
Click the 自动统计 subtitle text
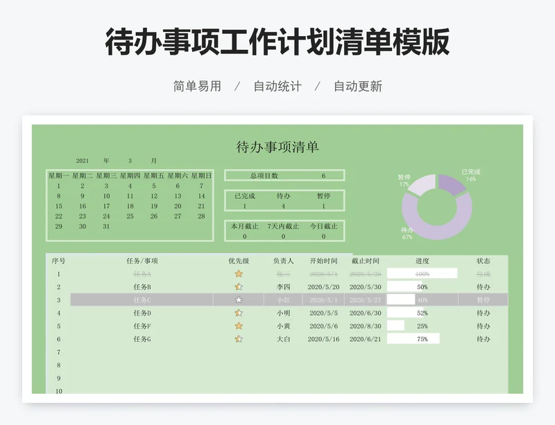277,86
